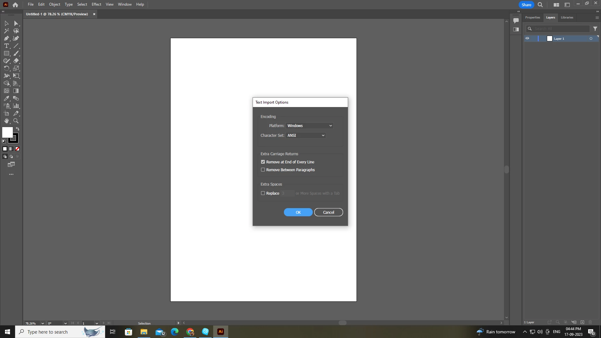Screen dimensions: 601x338
Task: Click the Layers filter funnel icon
Action: coord(595,28)
